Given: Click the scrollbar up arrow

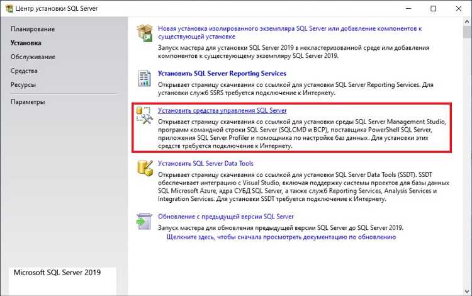Looking at the screenshot, I should pos(467,22).
